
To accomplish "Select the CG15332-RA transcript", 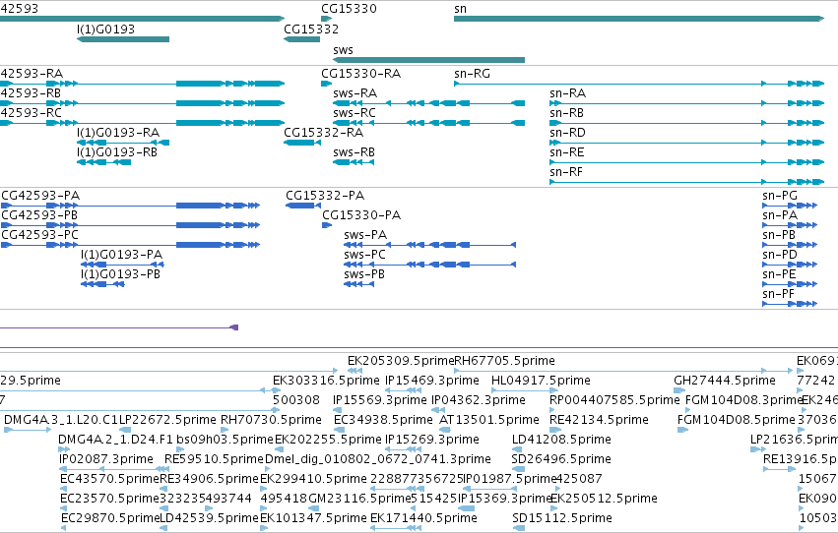I will (x=302, y=143).
